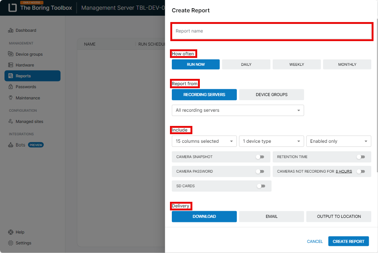Select the Weekly schedule option

click(x=297, y=65)
